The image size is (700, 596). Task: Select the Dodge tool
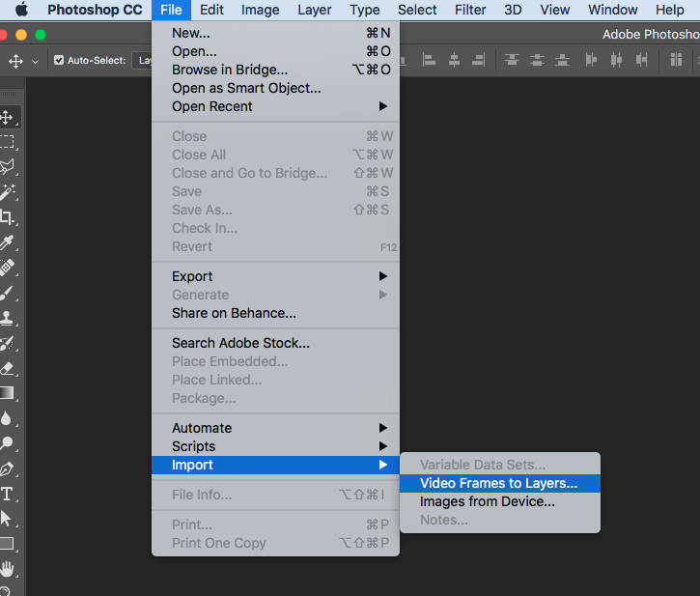point(7,443)
